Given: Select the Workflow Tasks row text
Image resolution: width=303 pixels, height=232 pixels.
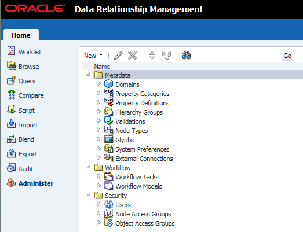Looking at the screenshot, I should tap(137, 177).
